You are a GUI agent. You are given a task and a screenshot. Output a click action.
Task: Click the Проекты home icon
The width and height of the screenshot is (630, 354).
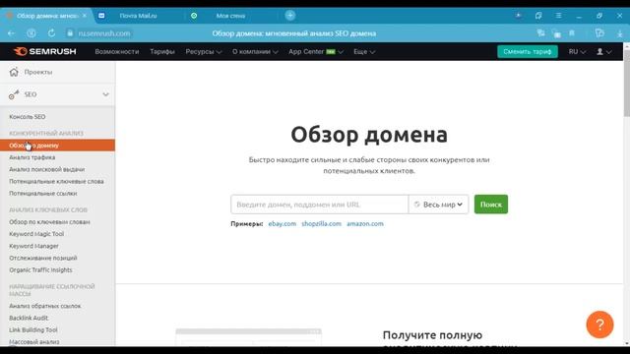(x=14, y=72)
